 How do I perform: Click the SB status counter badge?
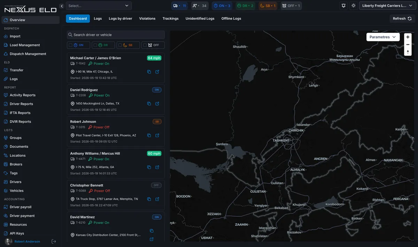click(268, 6)
